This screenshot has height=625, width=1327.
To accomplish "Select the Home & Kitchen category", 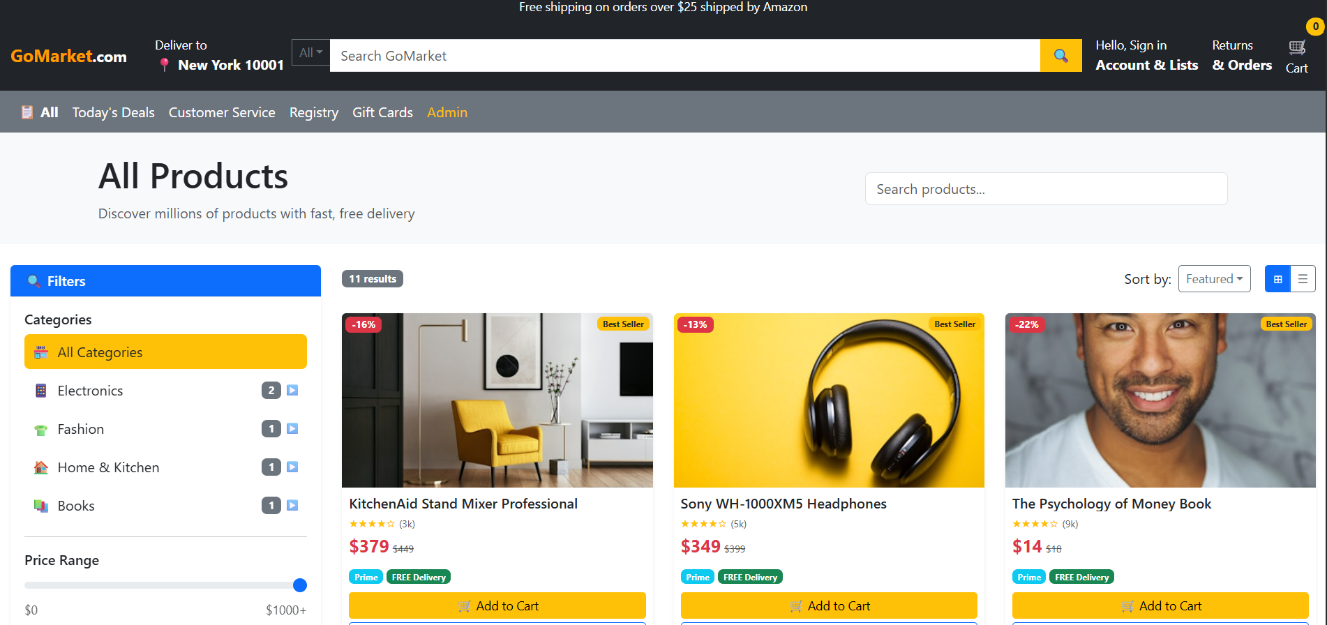I will [x=165, y=467].
